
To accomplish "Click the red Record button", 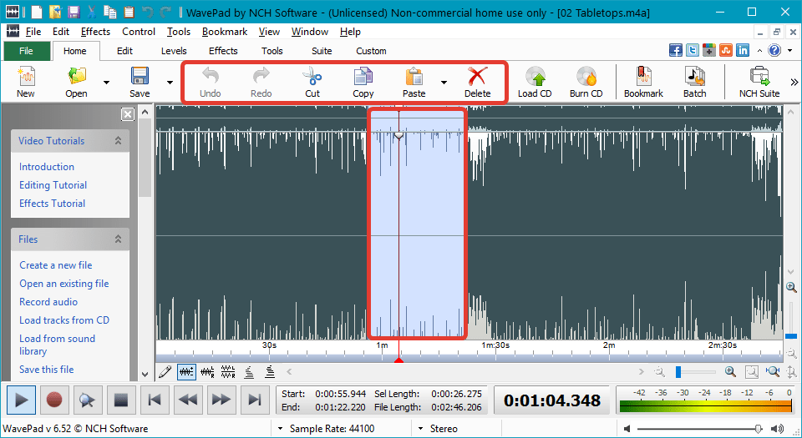I will (x=54, y=400).
